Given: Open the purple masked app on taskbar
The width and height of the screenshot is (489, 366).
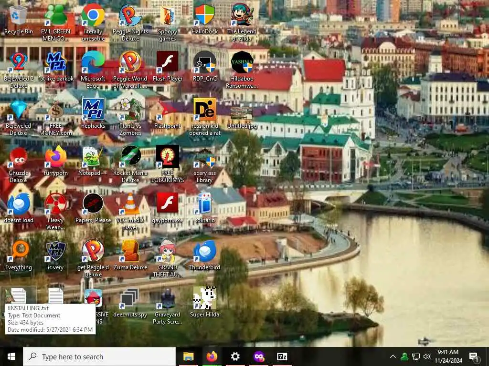Looking at the screenshot, I should [x=258, y=356].
